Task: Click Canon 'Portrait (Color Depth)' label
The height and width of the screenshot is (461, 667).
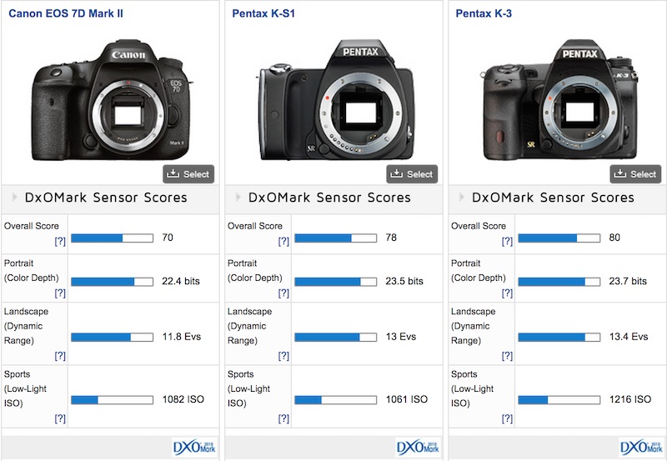Action: 32,270
